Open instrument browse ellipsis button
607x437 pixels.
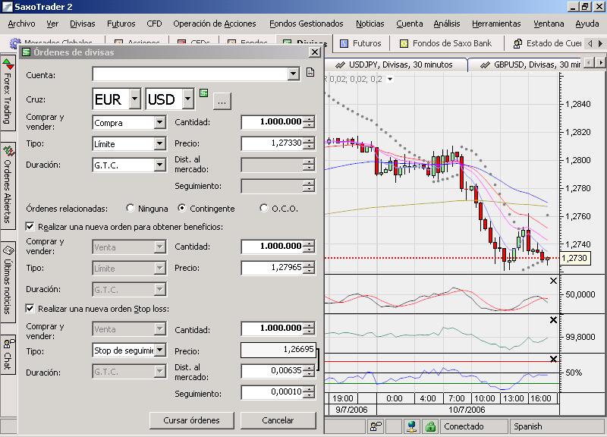point(222,102)
